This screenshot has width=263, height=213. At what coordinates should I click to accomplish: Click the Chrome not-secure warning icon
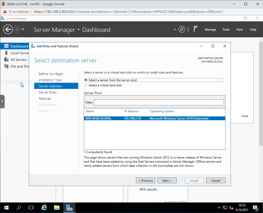[5, 12]
